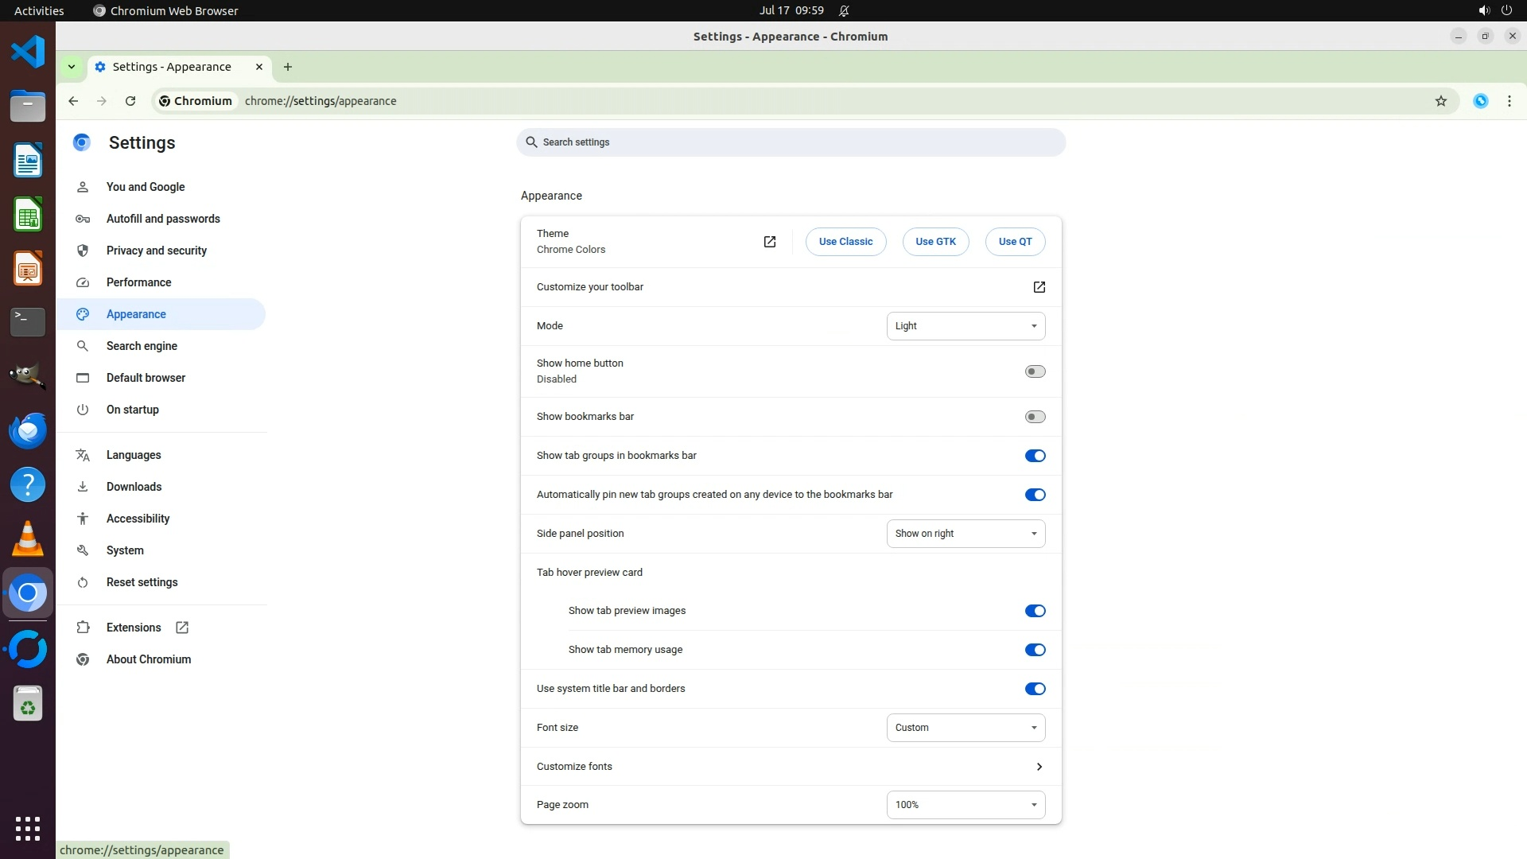Open Customize your toolbar link icon
The image size is (1527, 859).
click(1039, 287)
